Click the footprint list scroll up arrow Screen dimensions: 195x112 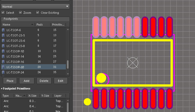point(68,29)
